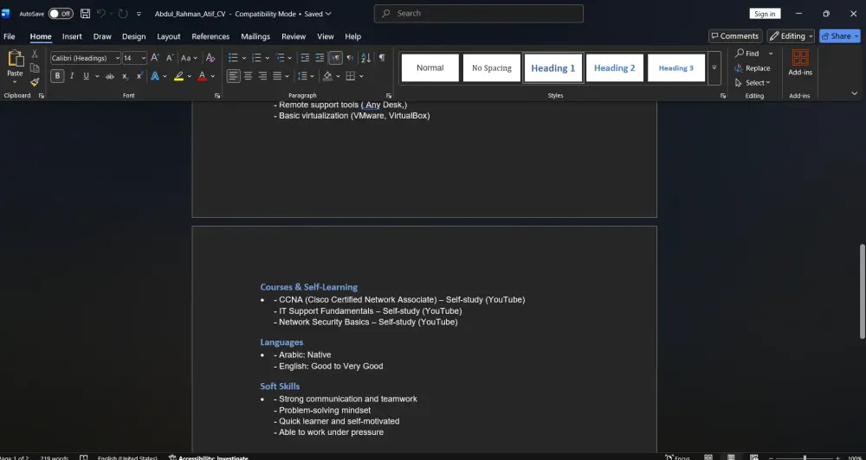866x460 pixels.
Task: Open the Calibri (Headings) font dropdown
Action: [118, 58]
